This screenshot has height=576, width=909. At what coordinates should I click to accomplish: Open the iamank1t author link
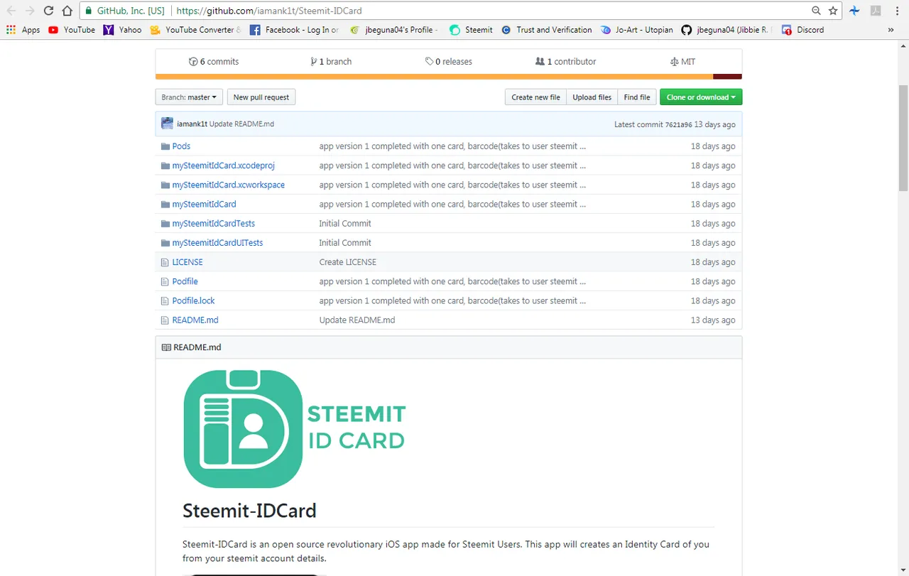tap(192, 124)
